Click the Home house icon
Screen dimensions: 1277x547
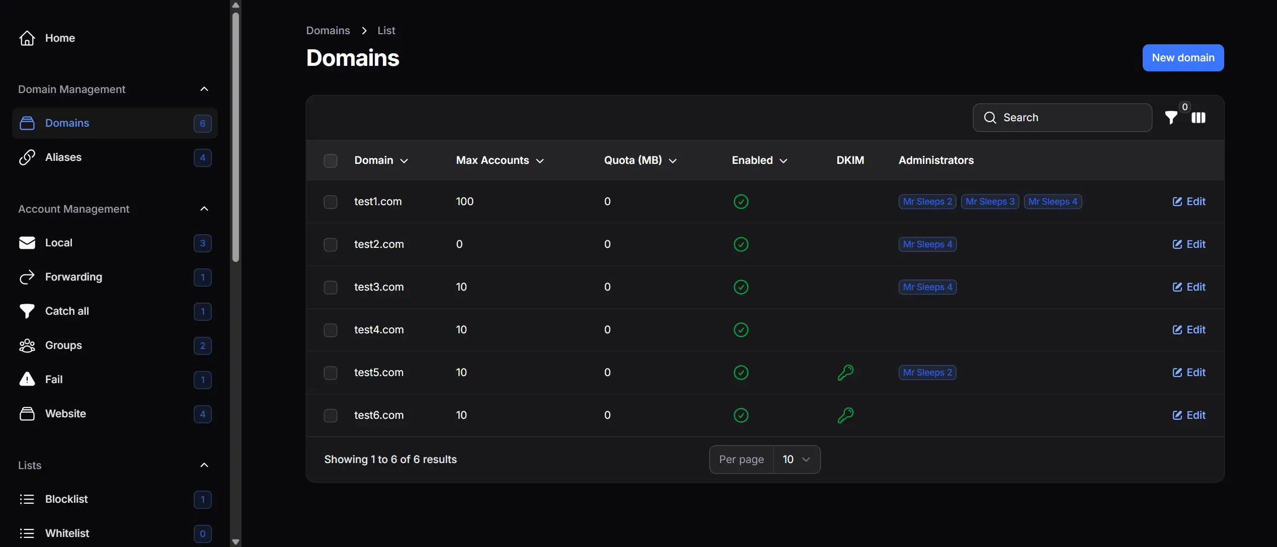(27, 38)
